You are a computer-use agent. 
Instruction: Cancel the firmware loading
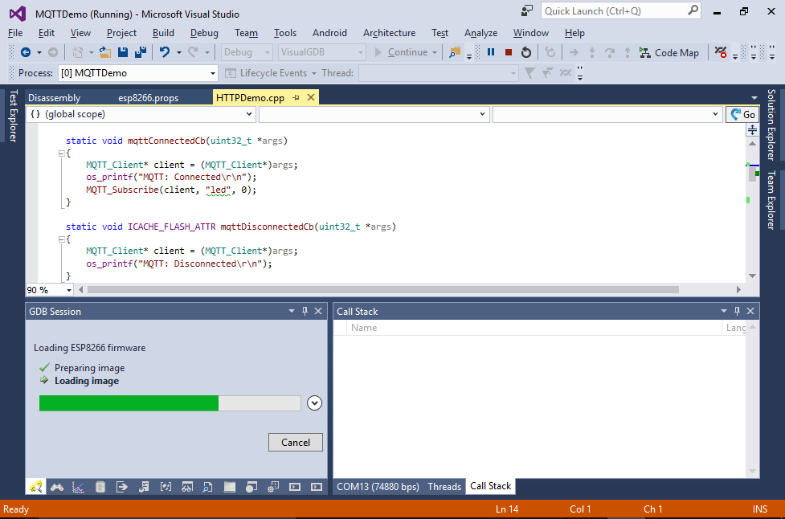[296, 443]
